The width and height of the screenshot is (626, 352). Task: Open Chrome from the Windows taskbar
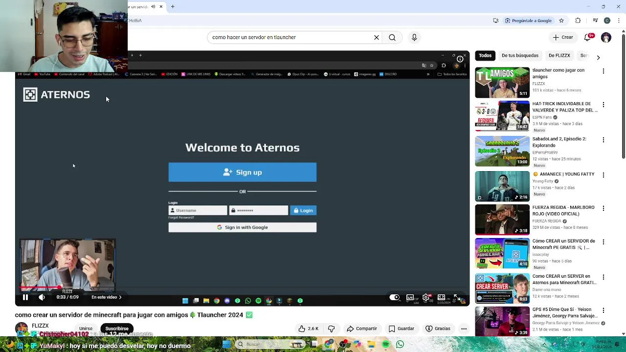(x=329, y=345)
